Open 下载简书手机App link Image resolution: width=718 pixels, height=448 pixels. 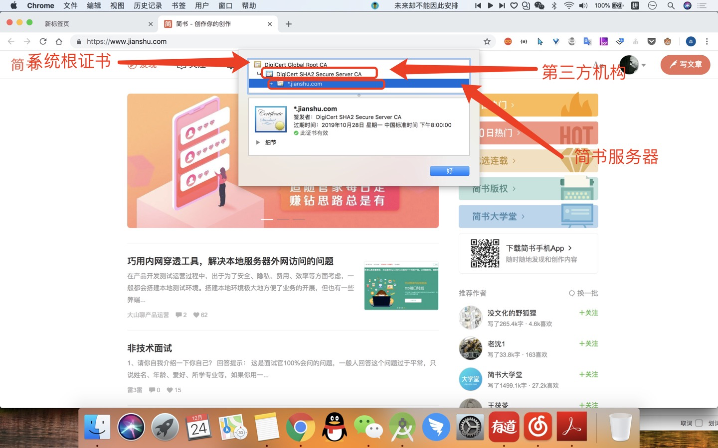point(538,248)
